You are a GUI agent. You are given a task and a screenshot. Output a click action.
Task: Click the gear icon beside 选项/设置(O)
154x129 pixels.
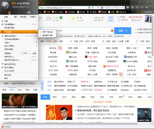pos(2,68)
